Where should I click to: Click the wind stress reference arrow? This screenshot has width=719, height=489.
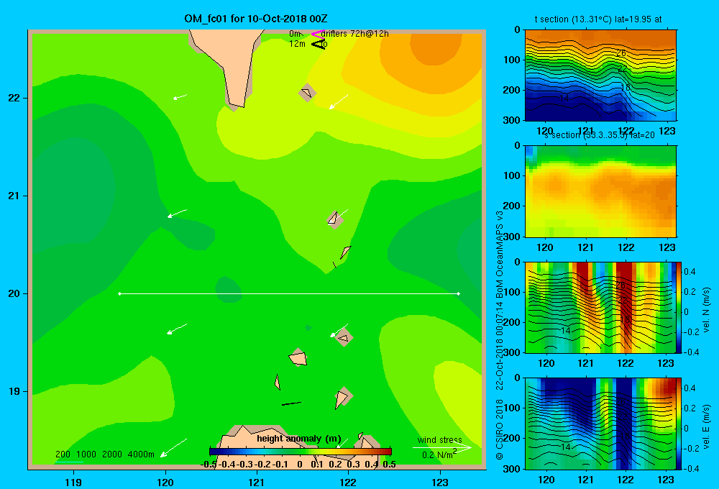442,447
